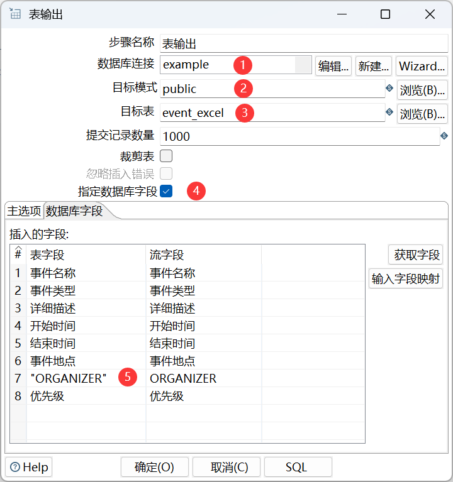Select 表字段 cell 详细描述 in row 3
Viewport: 453px width, 482px height.
pyautogui.click(x=86, y=308)
